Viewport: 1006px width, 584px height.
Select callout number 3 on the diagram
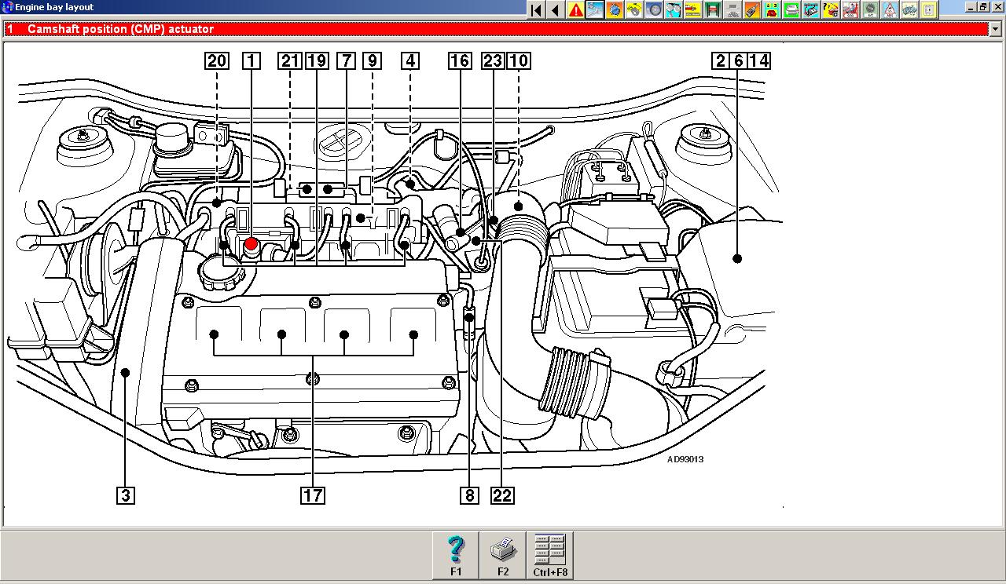[125, 495]
